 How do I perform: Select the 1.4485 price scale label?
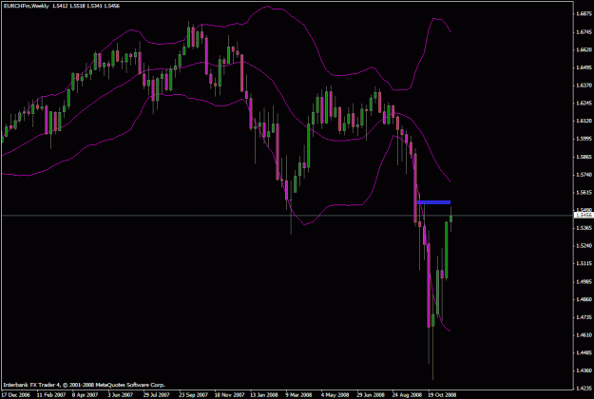click(x=584, y=352)
